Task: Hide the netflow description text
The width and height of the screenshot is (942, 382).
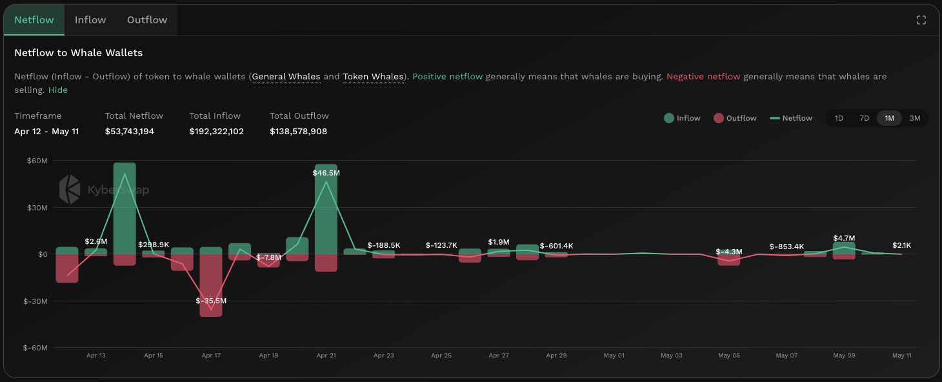Action: tap(58, 90)
